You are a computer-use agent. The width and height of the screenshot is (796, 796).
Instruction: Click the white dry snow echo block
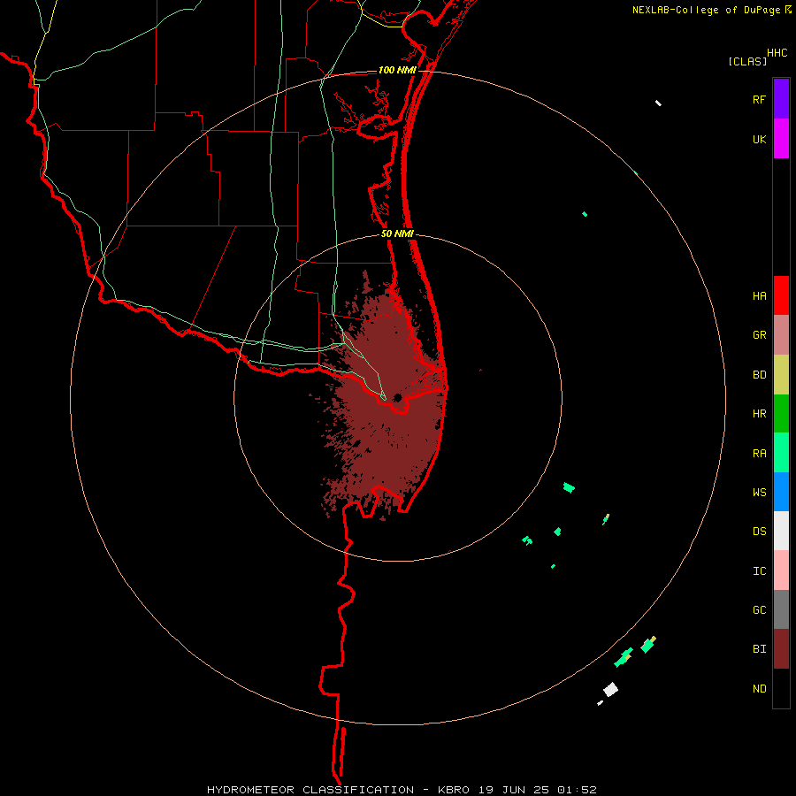[x=610, y=689]
